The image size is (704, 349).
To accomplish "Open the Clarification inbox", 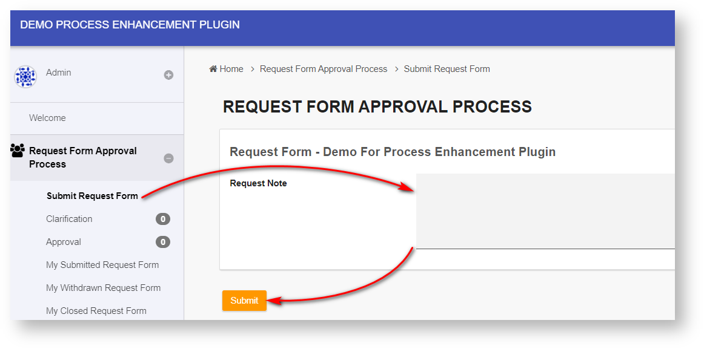I will pyautogui.click(x=69, y=219).
